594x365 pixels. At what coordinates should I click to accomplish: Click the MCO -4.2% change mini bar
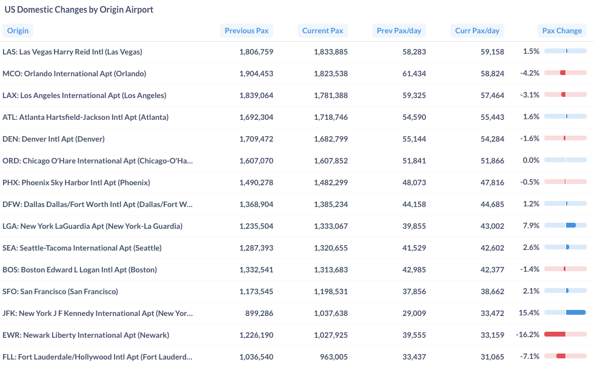[566, 73]
